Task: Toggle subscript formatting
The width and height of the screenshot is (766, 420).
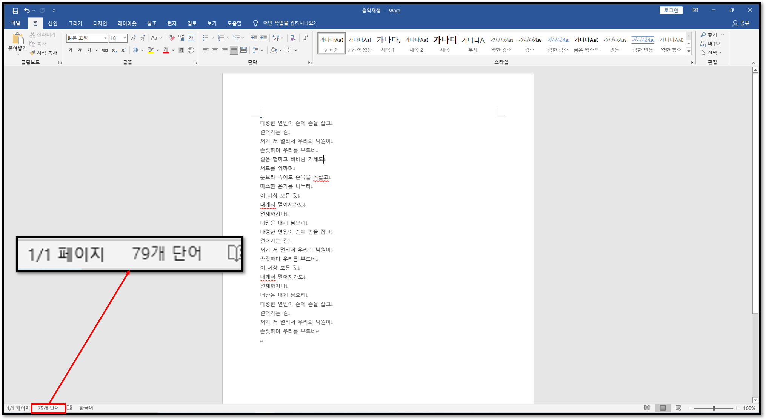Action: click(x=114, y=50)
